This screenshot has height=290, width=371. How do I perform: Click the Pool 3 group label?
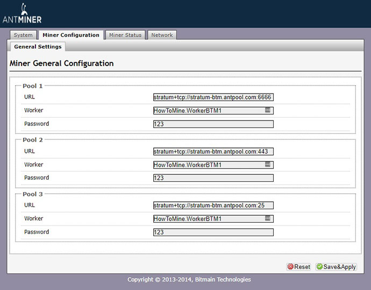pyautogui.click(x=33, y=194)
